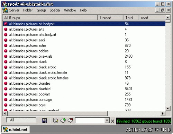Click the application icon left of Server menu
Screen dimensions: 173x134
click(5, 10)
